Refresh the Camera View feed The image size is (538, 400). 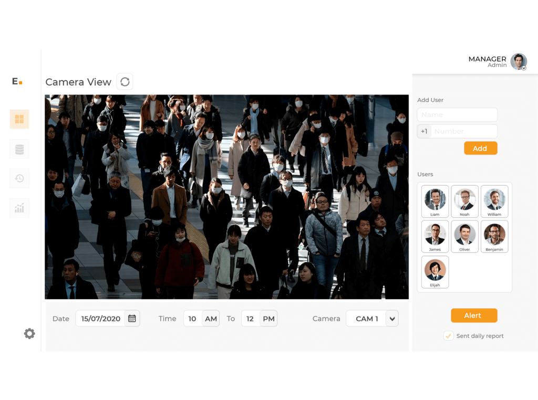tap(125, 81)
